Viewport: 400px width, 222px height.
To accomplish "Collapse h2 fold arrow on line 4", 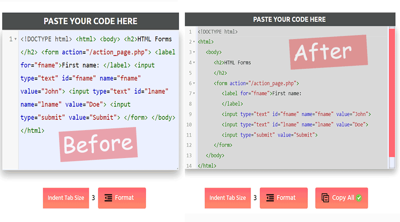I will [x=194, y=63].
